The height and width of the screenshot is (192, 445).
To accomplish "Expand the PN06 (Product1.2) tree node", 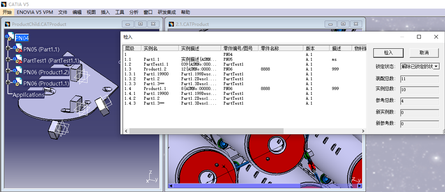I will pos(8,71).
